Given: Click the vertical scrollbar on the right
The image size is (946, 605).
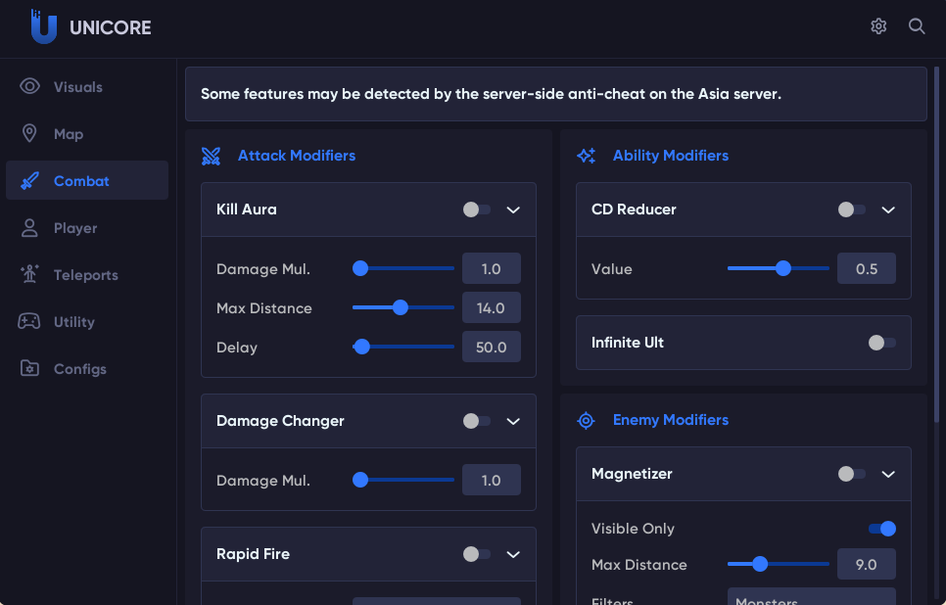Looking at the screenshot, I should click(936, 245).
